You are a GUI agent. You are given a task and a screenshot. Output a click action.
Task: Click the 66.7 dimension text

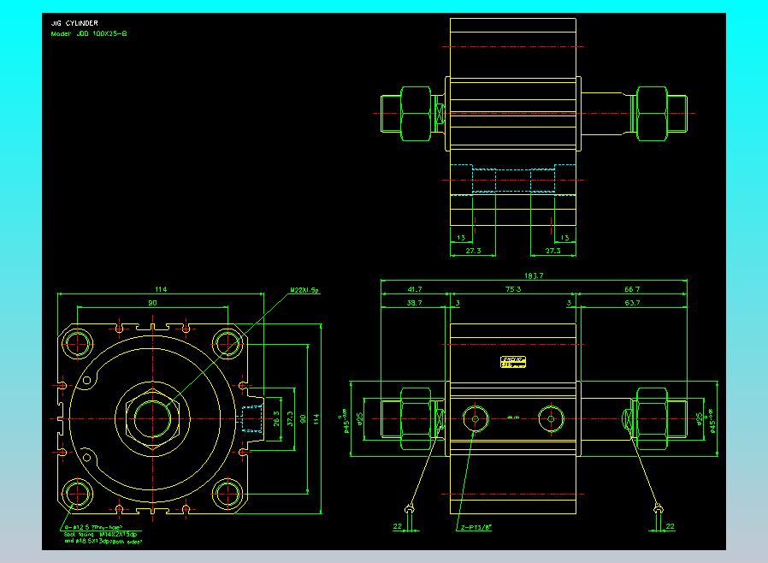tap(633, 290)
